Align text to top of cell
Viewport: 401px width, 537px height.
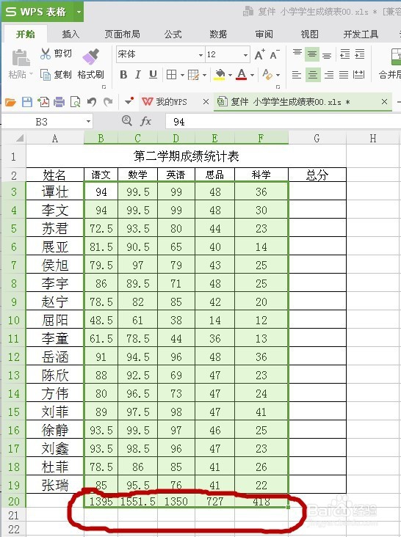tap(297, 54)
